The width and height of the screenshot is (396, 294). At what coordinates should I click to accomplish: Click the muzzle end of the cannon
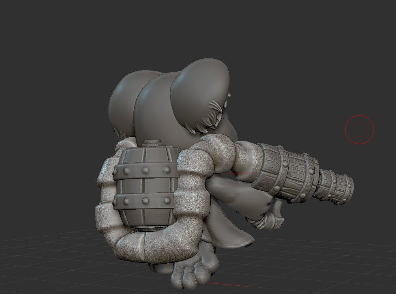343,188
